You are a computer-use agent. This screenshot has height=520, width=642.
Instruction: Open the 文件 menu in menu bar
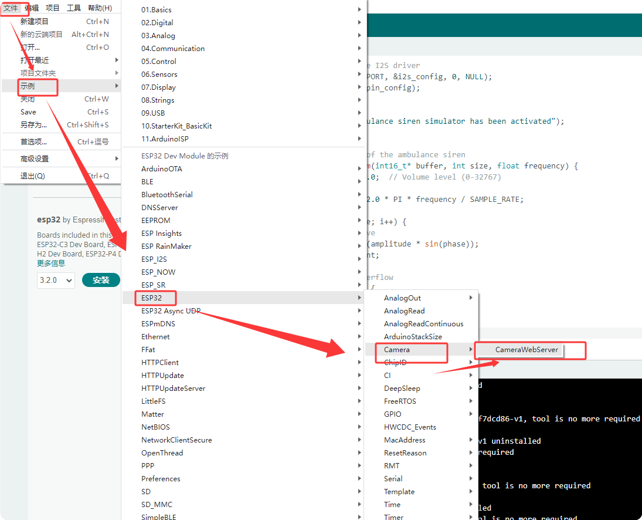click(11, 8)
